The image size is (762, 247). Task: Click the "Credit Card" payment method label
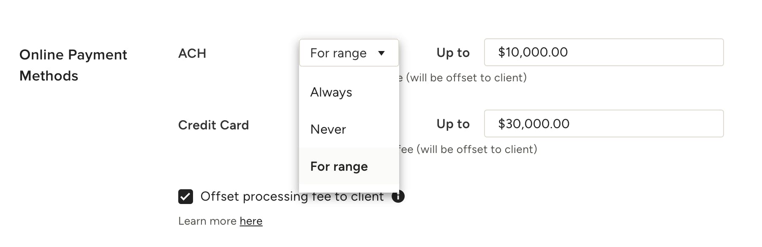click(x=213, y=125)
